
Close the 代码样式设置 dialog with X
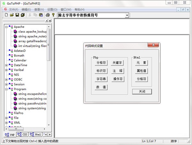click(x=153, y=45)
